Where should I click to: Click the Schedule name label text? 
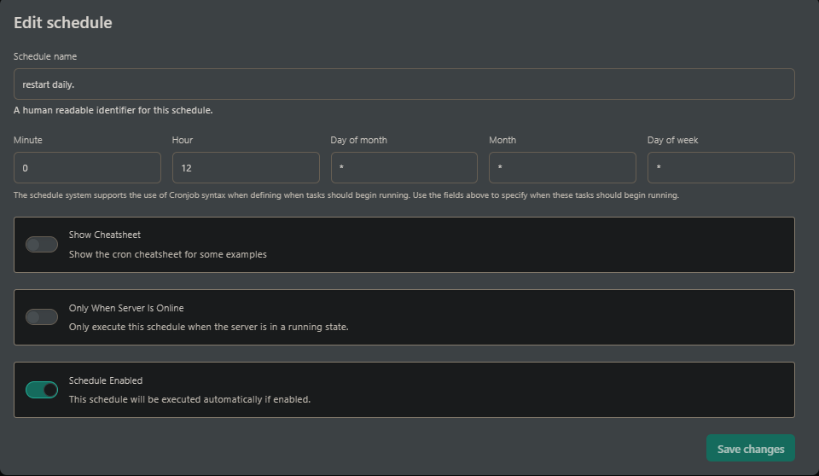click(x=45, y=56)
